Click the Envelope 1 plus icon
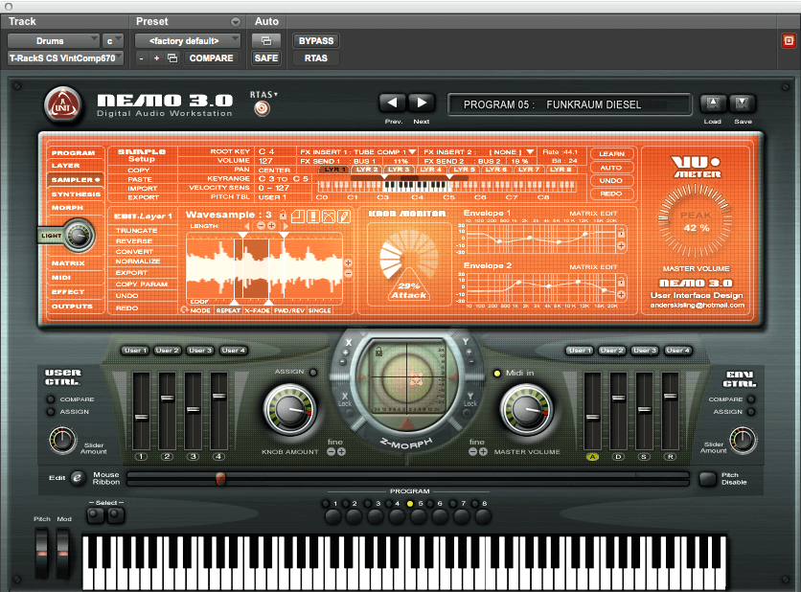Viewport: 801px width, 592px height. (x=621, y=245)
